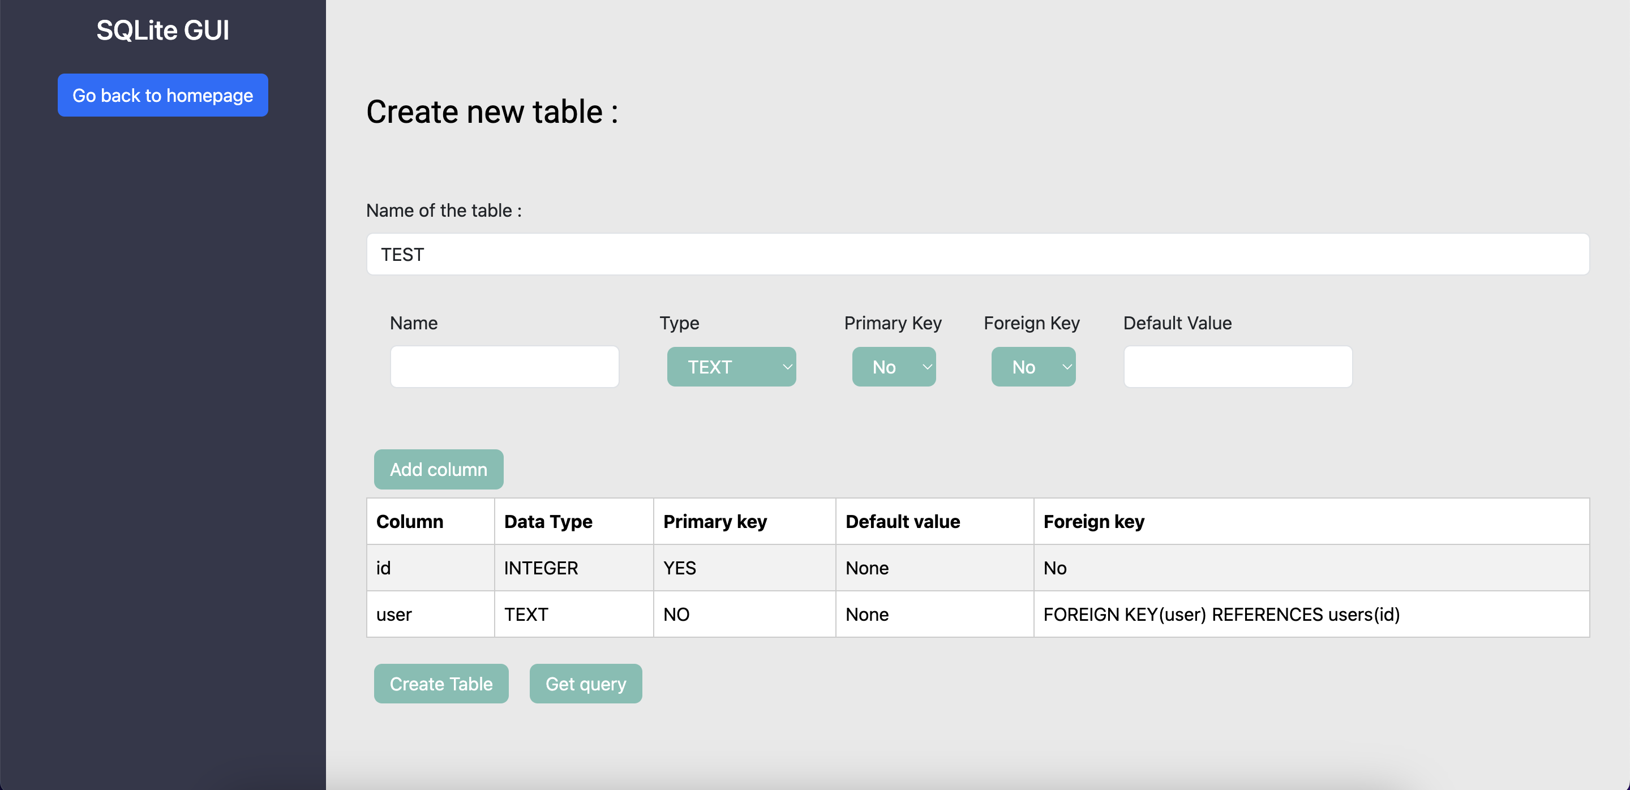Click the Create new table heading
1630x790 pixels.
(492, 111)
